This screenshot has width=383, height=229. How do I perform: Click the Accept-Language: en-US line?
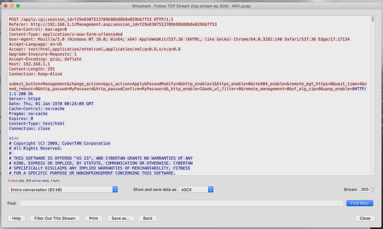tap(35, 44)
